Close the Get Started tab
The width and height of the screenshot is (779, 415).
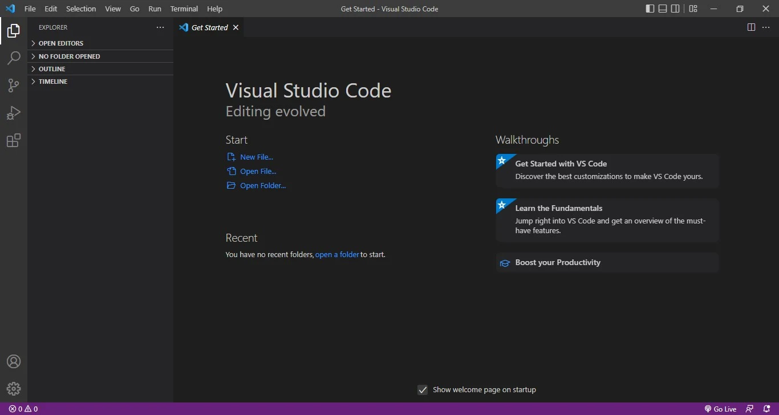tap(236, 27)
